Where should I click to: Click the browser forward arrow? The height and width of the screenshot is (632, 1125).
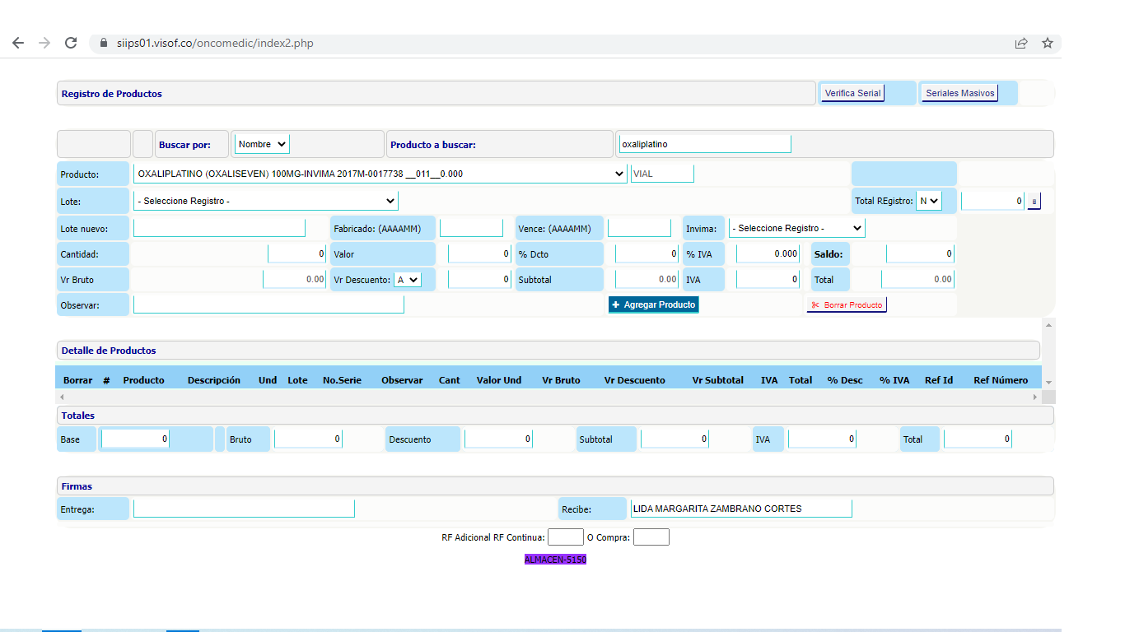pyautogui.click(x=44, y=43)
